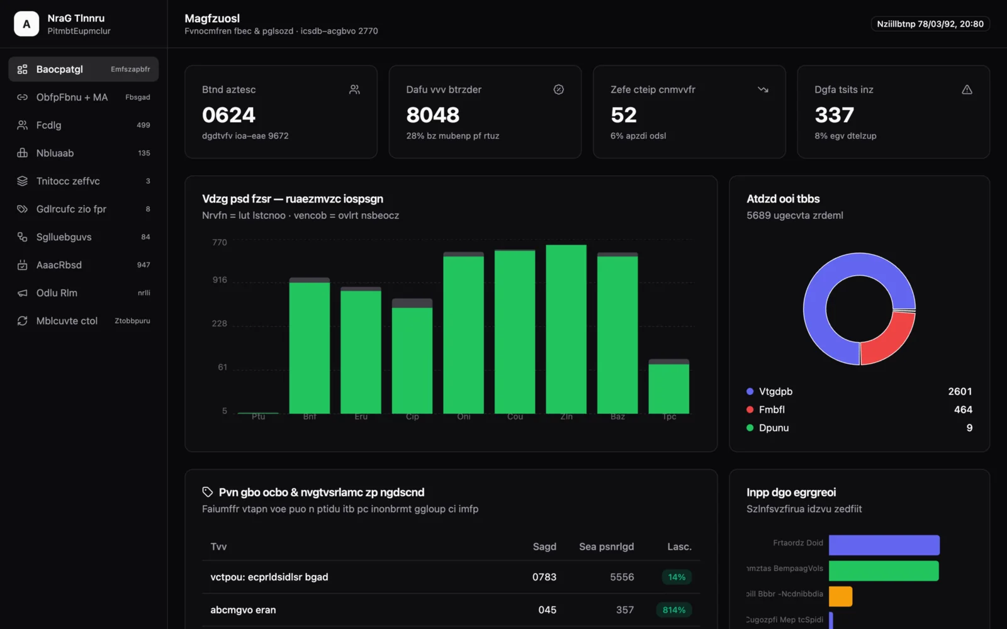Screen dimensions: 1007x629
Task: Click the Vtgdpb count 2601
Action: 960,391
